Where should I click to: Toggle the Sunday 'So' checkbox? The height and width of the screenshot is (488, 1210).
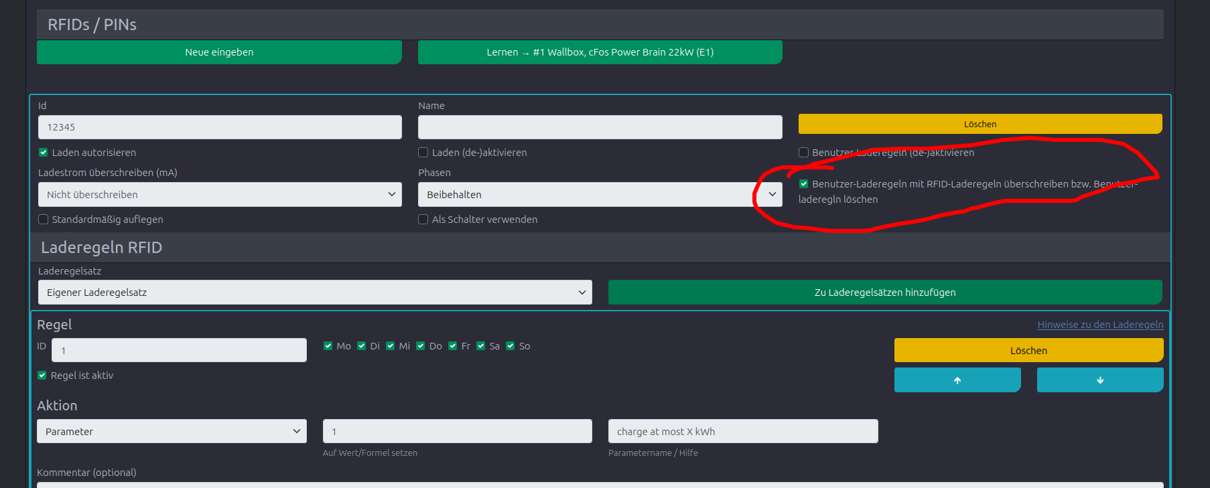point(511,346)
